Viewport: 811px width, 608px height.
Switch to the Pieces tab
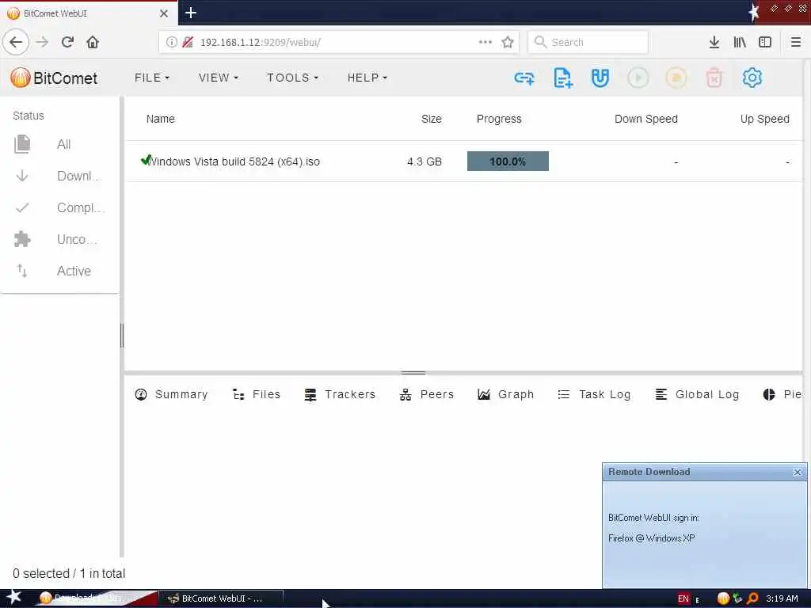coord(782,394)
